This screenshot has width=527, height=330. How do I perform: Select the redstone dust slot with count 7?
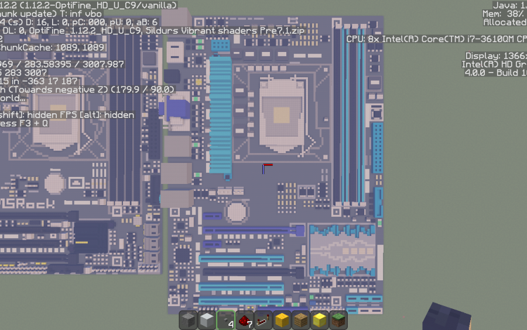click(x=244, y=320)
